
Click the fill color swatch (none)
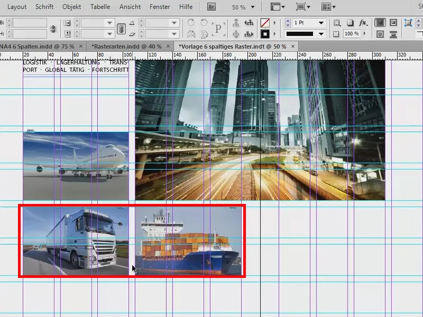pos(265,23)
